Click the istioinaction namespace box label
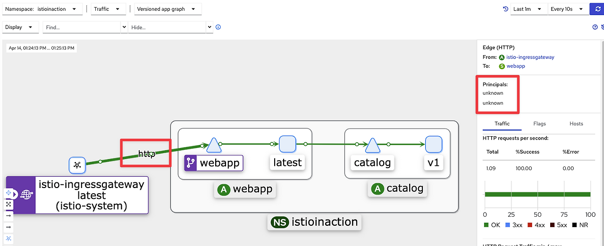 (x=314, y=222)
